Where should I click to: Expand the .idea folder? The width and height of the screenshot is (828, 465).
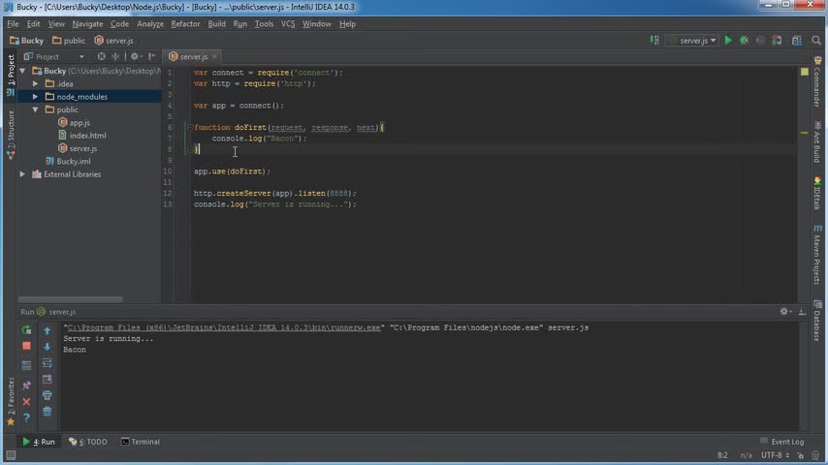[35, 83]
